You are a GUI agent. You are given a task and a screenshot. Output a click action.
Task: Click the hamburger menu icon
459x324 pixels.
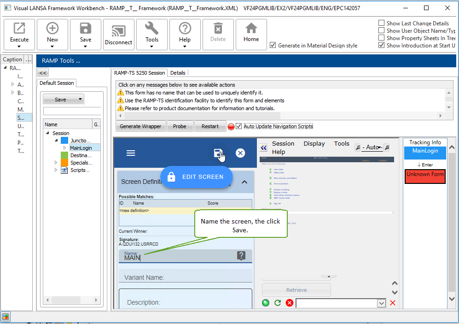(x=131, y=153)
